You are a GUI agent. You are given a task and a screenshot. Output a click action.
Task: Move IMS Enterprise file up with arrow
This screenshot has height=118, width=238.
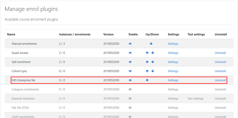(x=147, y=80)
